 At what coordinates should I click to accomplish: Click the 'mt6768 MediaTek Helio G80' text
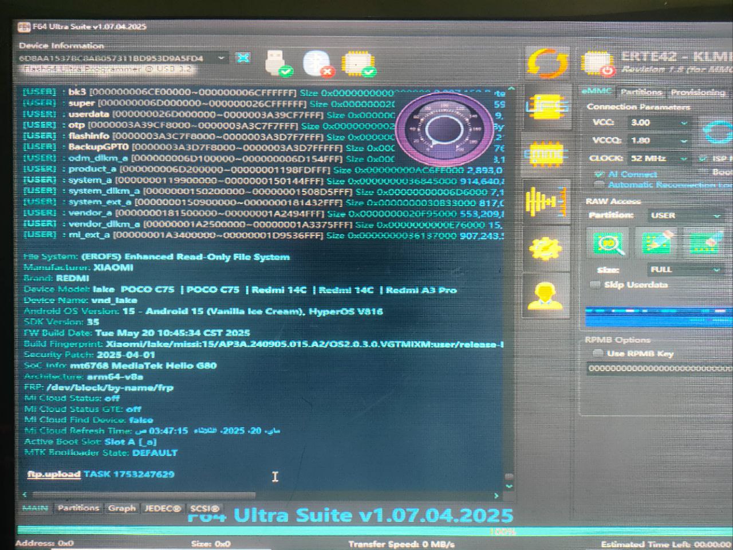143,366
